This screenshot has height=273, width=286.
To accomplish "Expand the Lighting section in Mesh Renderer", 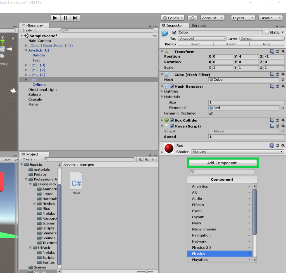I will click(x=162, y=91).
